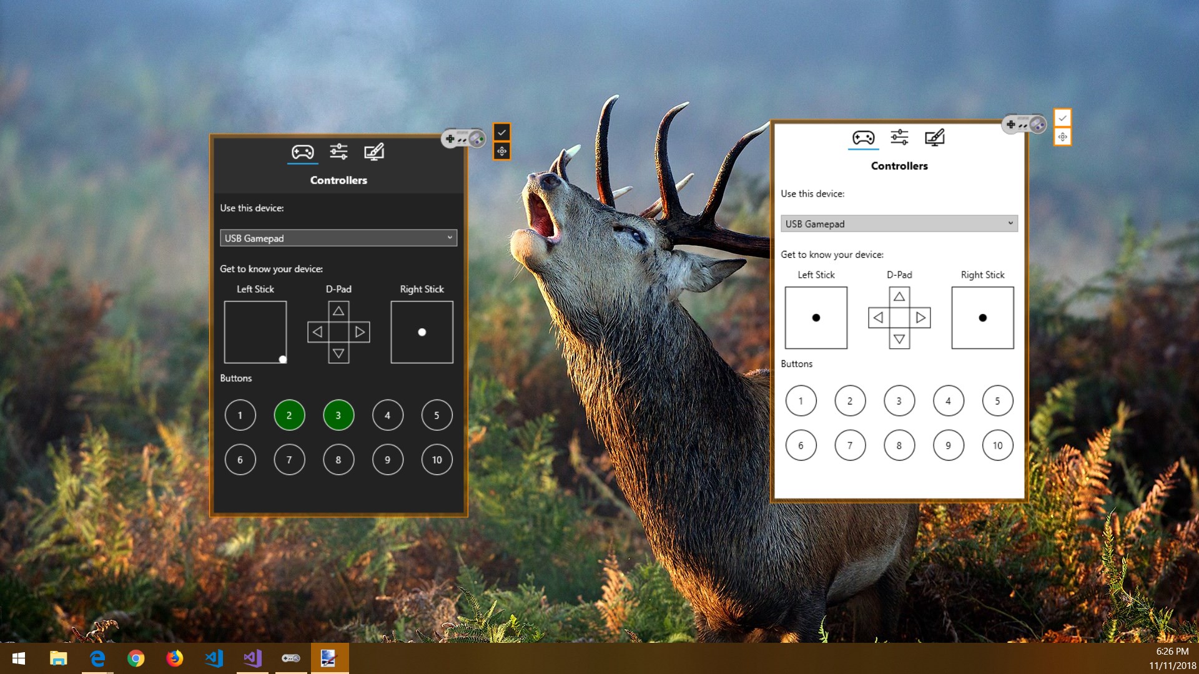
Task: Click edit-screen pencil icon in light window
Action: [x=934, y=137]
